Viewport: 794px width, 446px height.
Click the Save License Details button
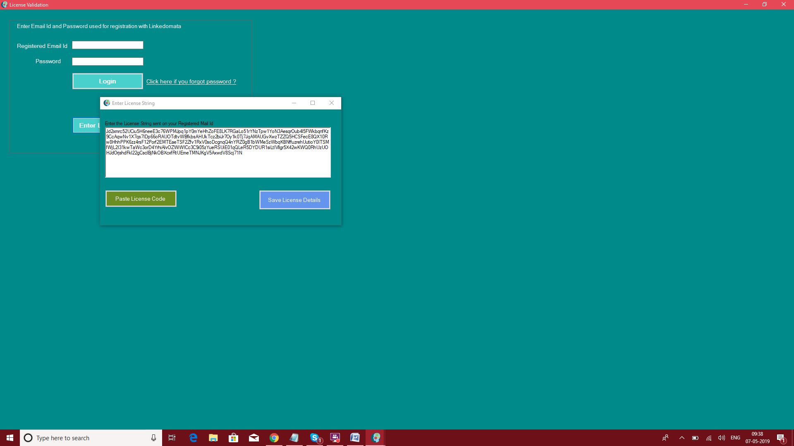pos(294,200)
